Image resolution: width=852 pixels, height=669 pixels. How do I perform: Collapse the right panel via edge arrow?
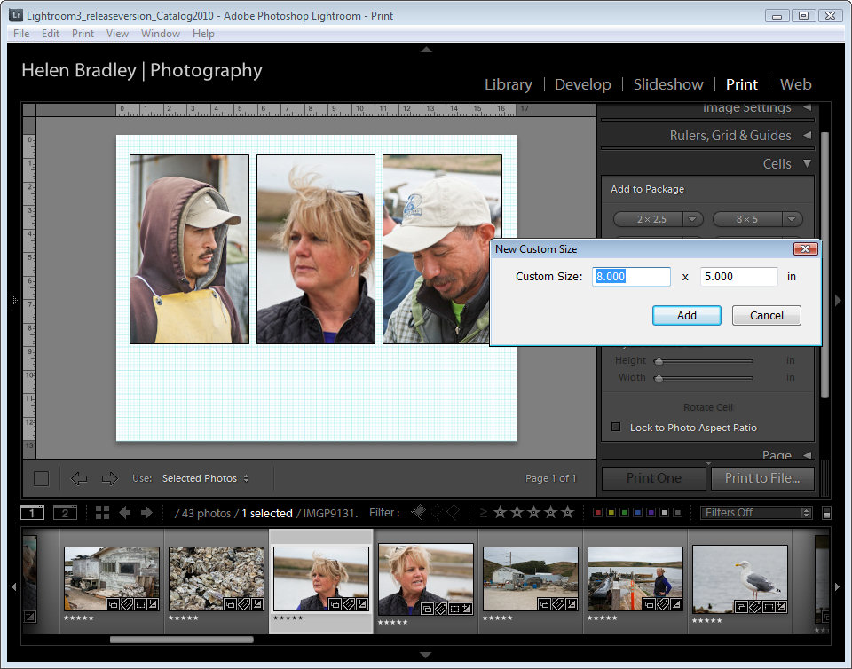tap(838, 301)
